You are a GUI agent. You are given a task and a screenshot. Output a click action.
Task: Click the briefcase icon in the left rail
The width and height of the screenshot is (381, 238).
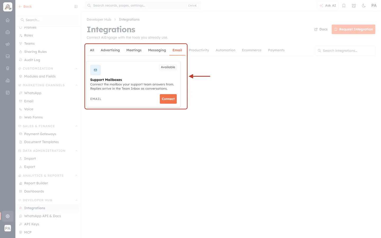(8, 32)
